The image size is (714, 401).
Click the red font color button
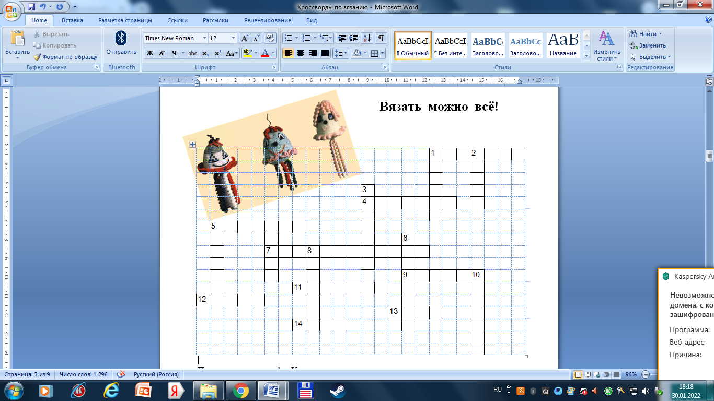(265, 53)
